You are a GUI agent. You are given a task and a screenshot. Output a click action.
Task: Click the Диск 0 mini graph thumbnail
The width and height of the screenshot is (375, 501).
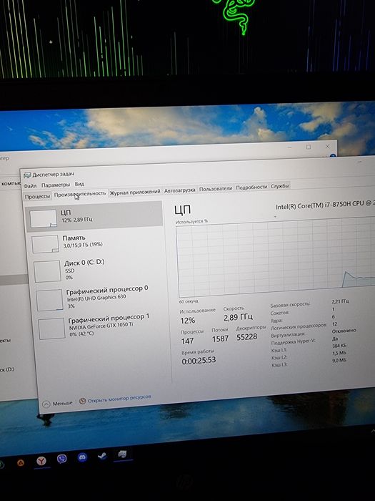(x=47, y=271)
